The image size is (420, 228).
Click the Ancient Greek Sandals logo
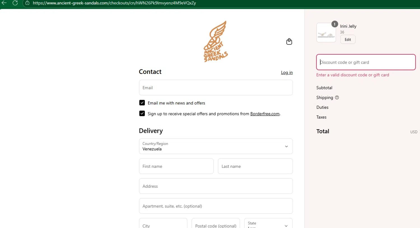pos(216,41)
